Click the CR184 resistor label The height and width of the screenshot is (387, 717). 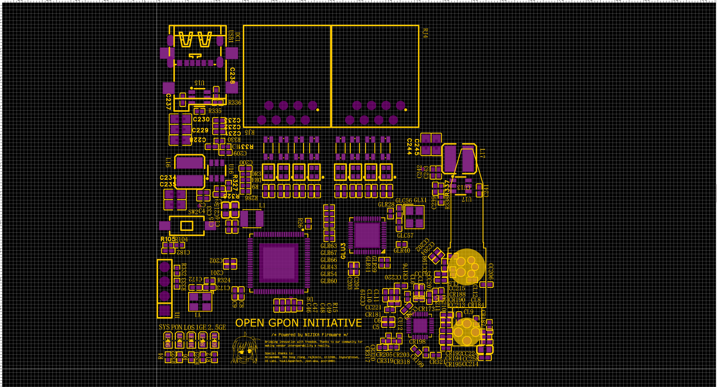tap(476, 306)
